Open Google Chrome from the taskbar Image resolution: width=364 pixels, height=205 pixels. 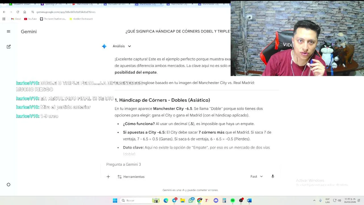point(199,200)
